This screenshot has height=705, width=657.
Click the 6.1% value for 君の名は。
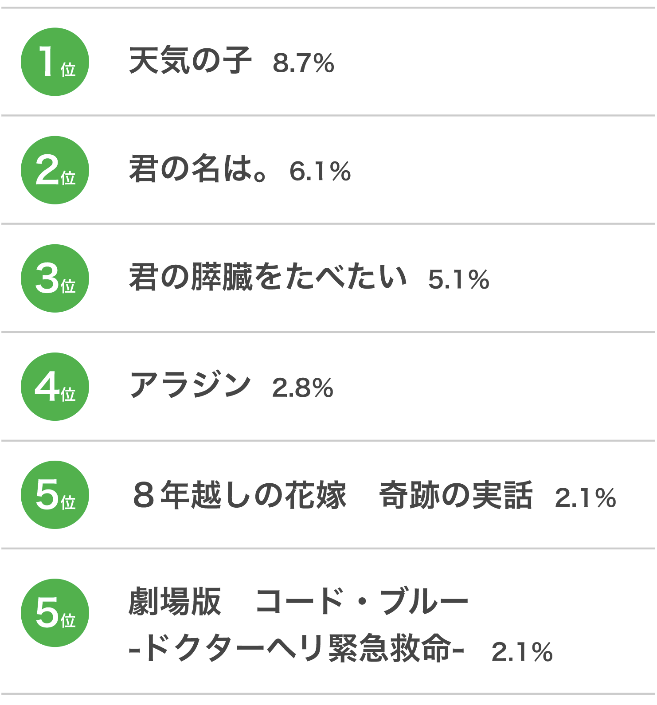tap(320, 172)
